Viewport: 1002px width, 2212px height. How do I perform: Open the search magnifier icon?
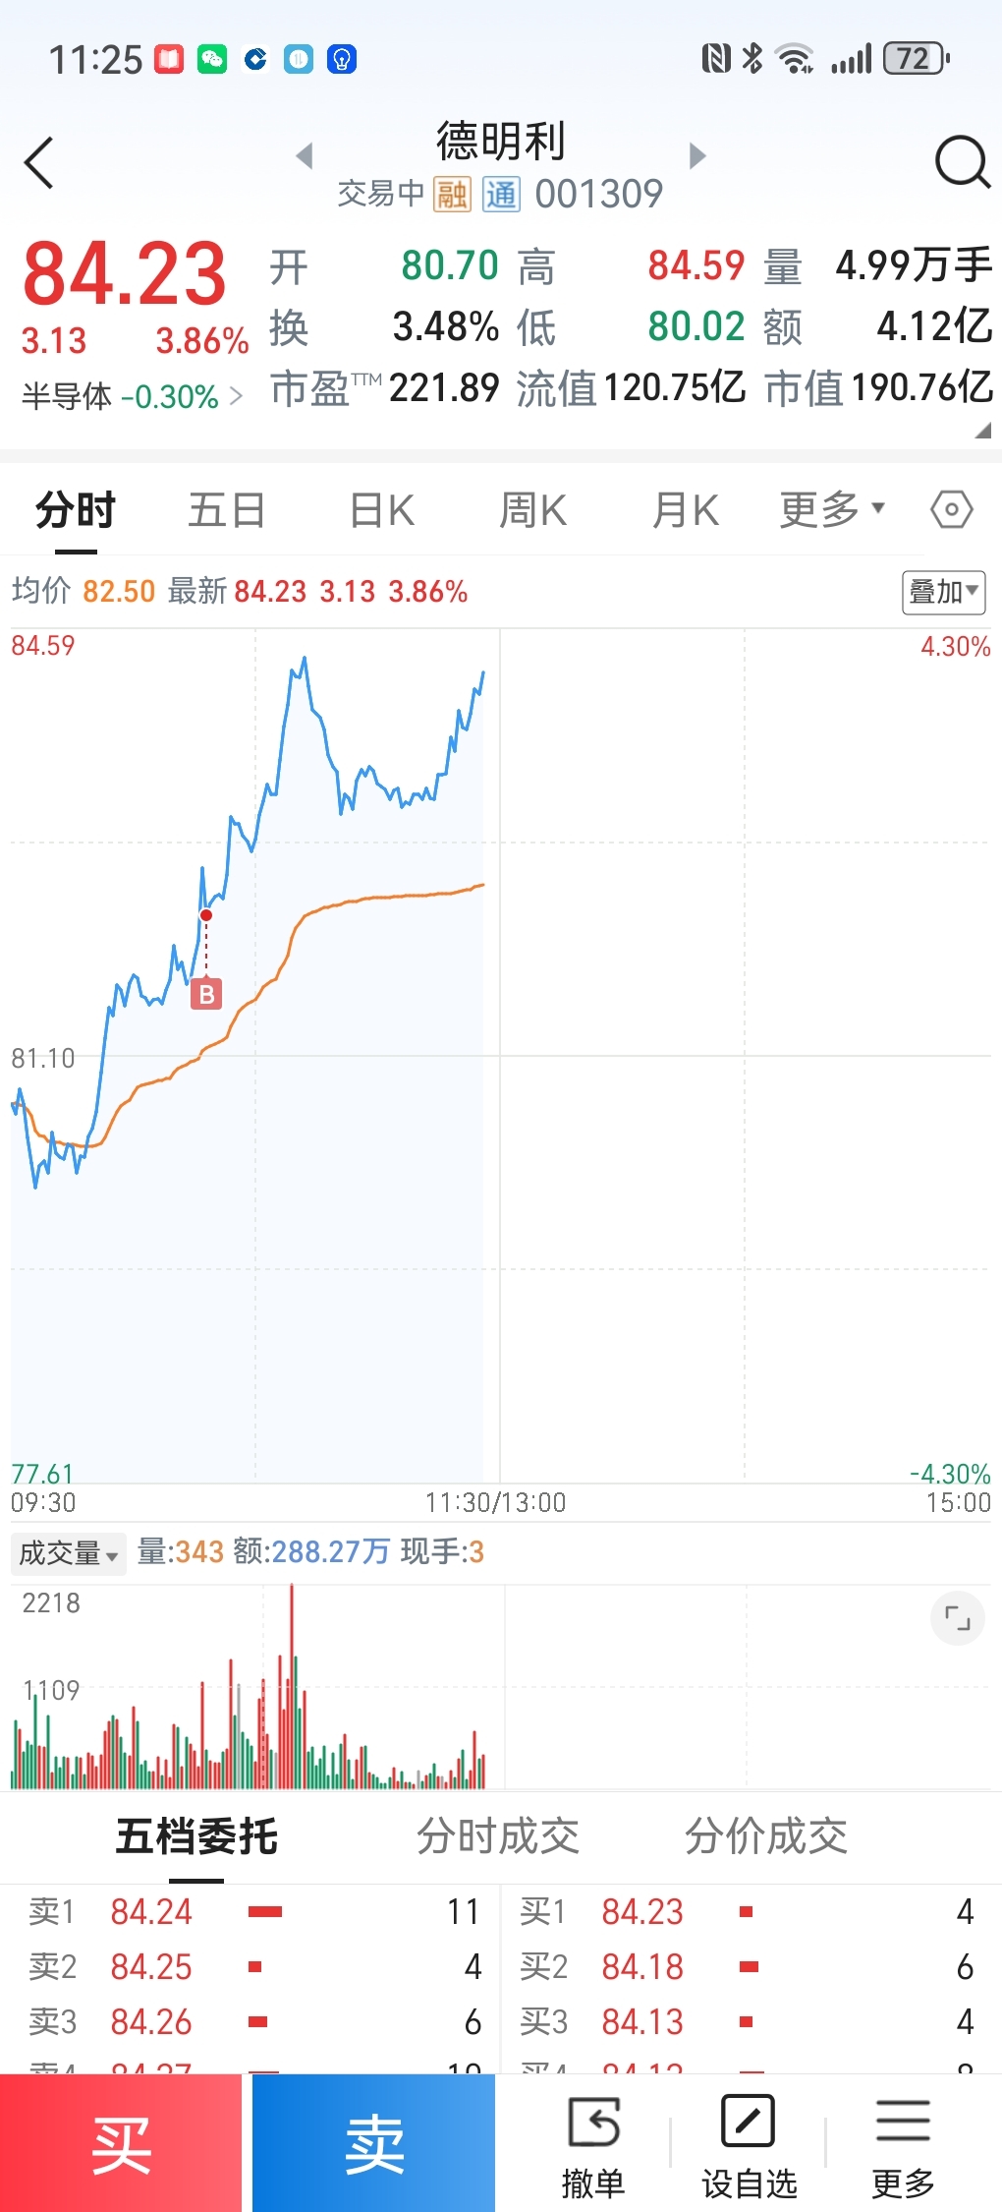point(962,162)
